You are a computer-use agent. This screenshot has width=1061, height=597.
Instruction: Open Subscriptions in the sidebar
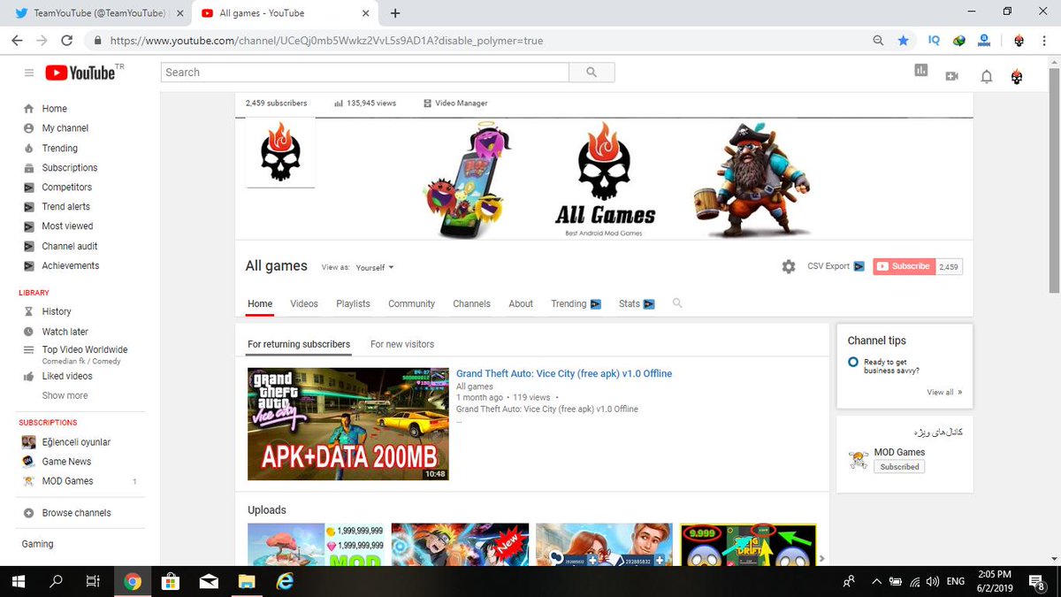69,168
